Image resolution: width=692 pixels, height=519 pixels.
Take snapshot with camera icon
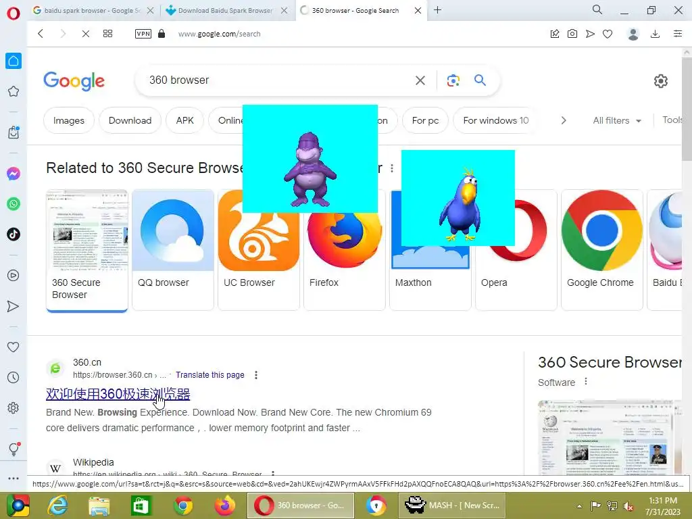click(x=572, y=34)
